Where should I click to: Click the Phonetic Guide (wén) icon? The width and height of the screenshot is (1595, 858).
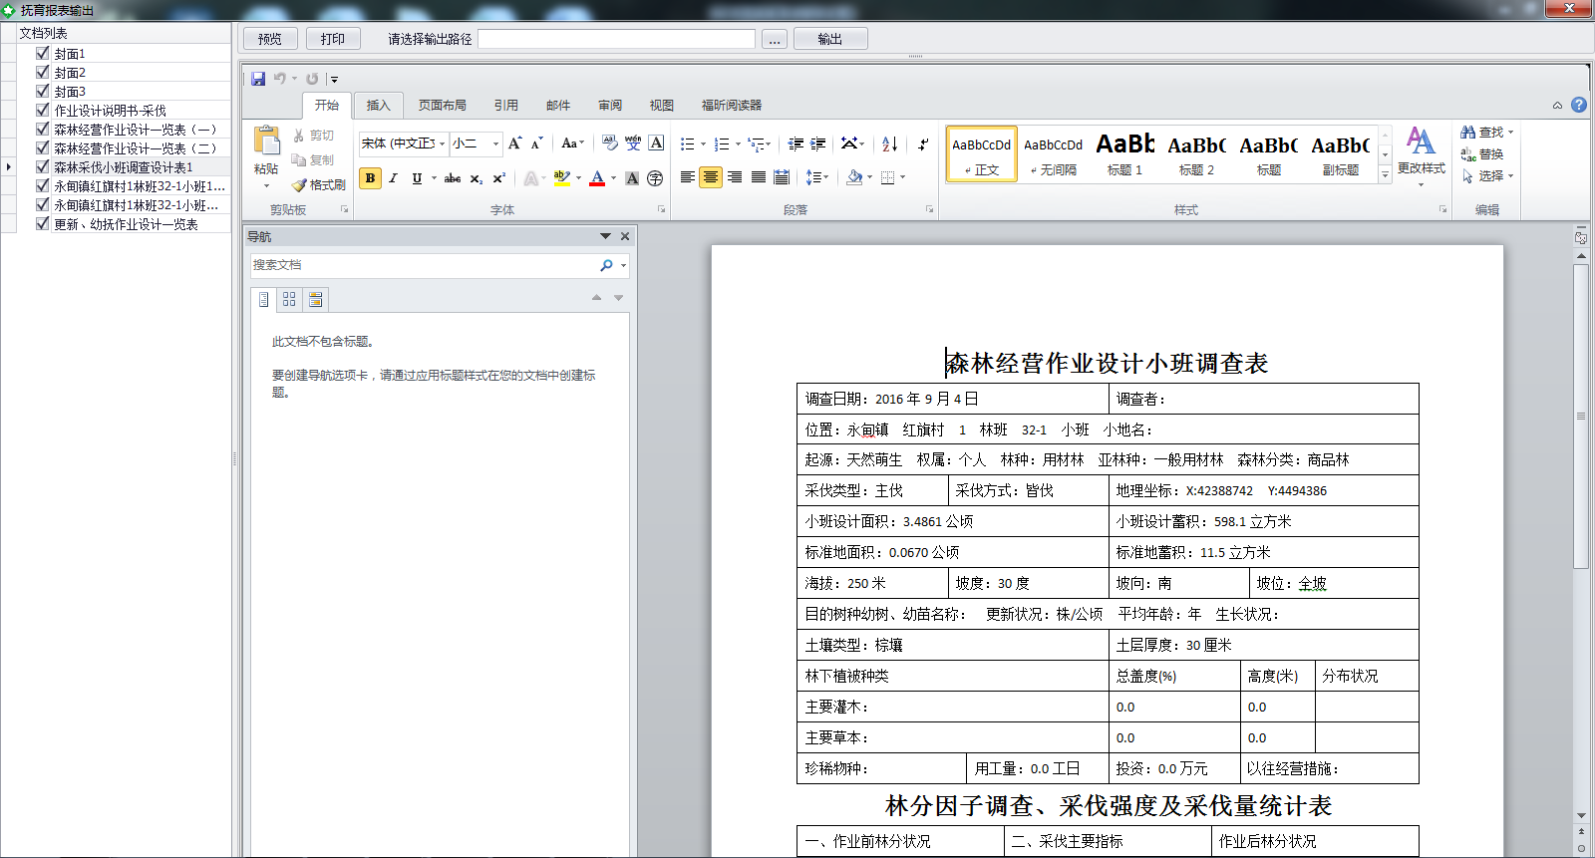point(633,143)
